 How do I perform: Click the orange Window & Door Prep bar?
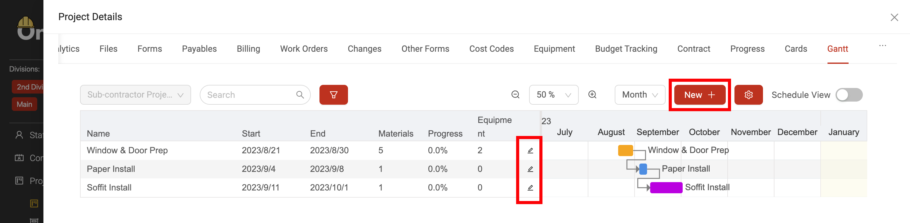625,150
